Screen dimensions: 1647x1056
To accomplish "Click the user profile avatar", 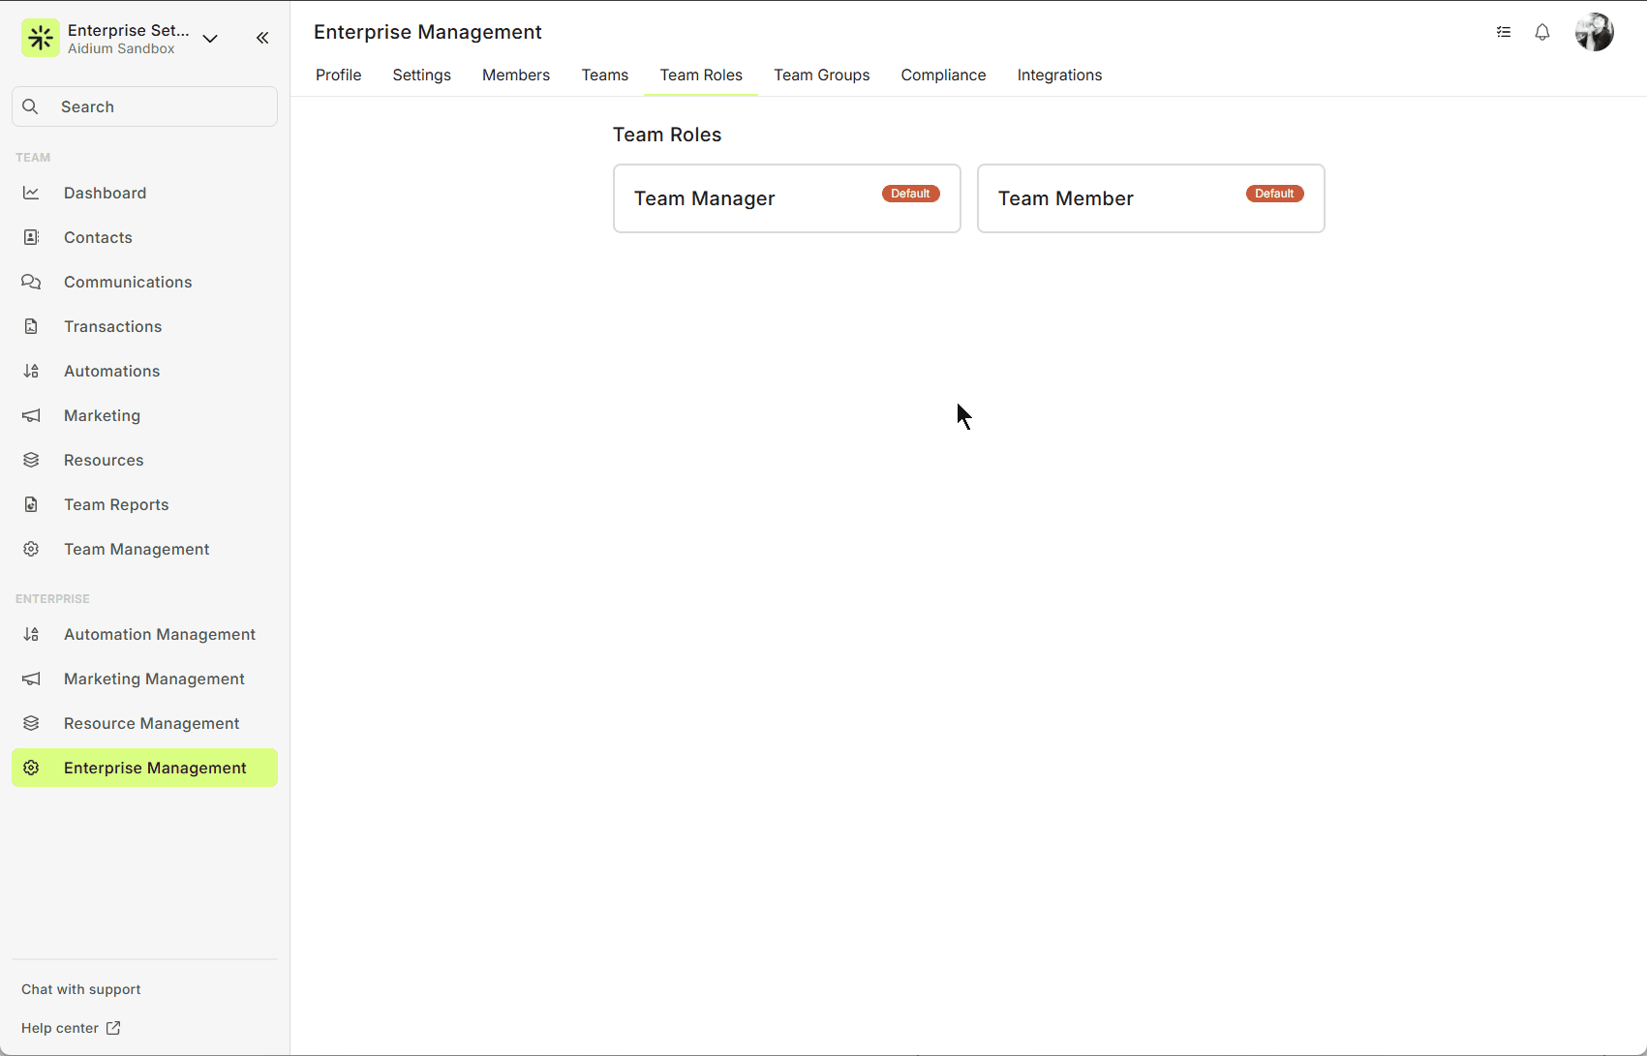I will pos(1594,32).
